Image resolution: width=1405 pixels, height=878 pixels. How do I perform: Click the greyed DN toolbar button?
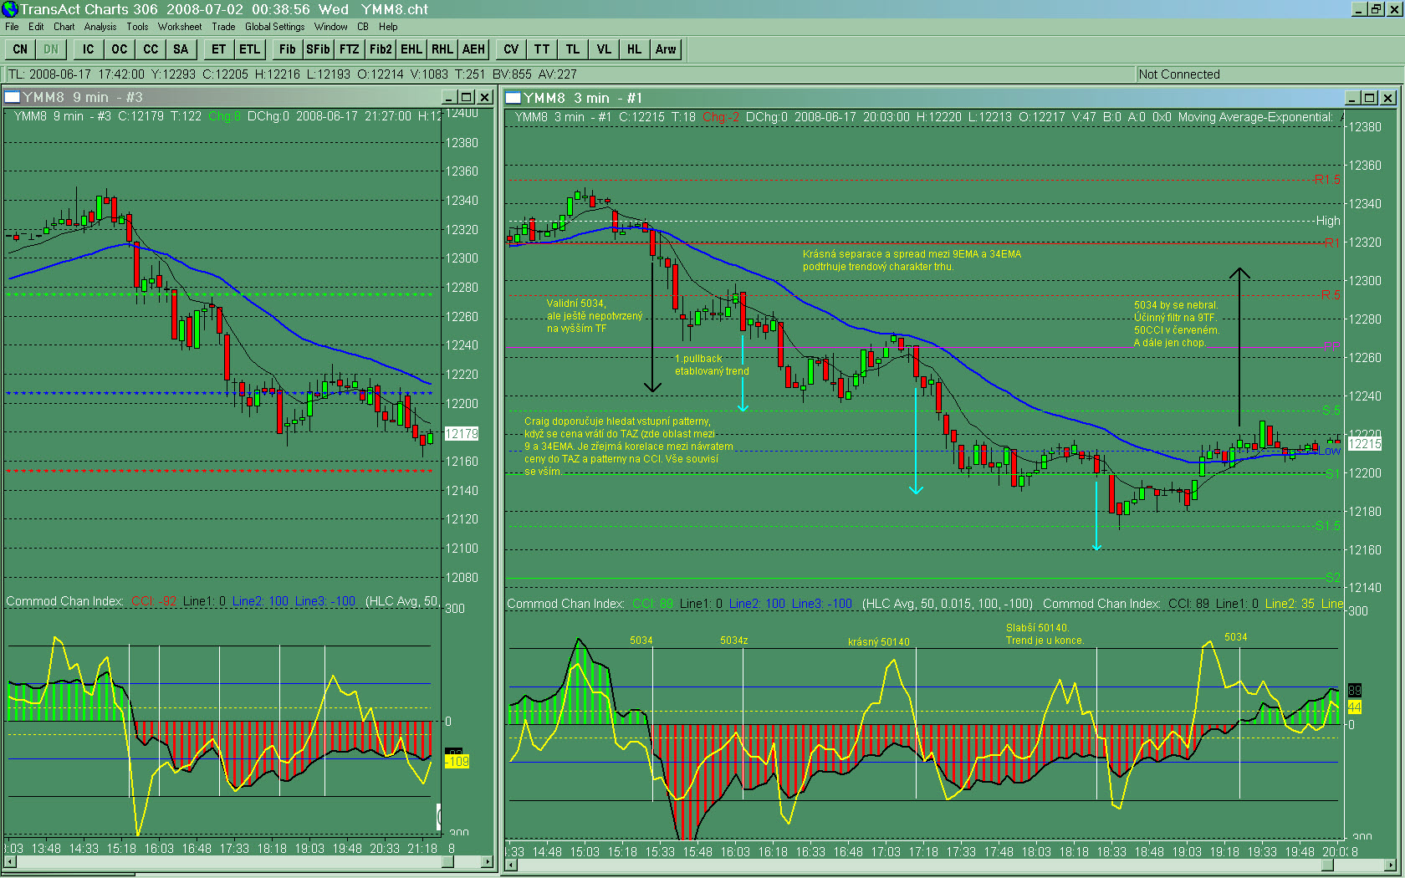coord(51,49)
